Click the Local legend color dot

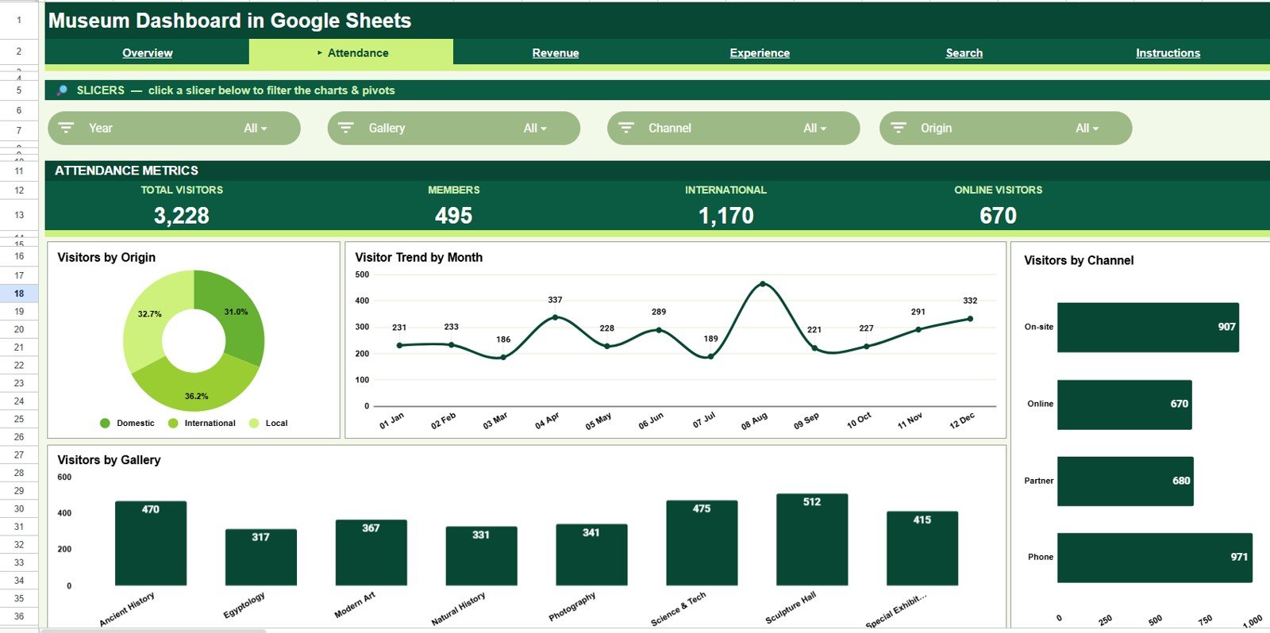[x=254, y=423]
